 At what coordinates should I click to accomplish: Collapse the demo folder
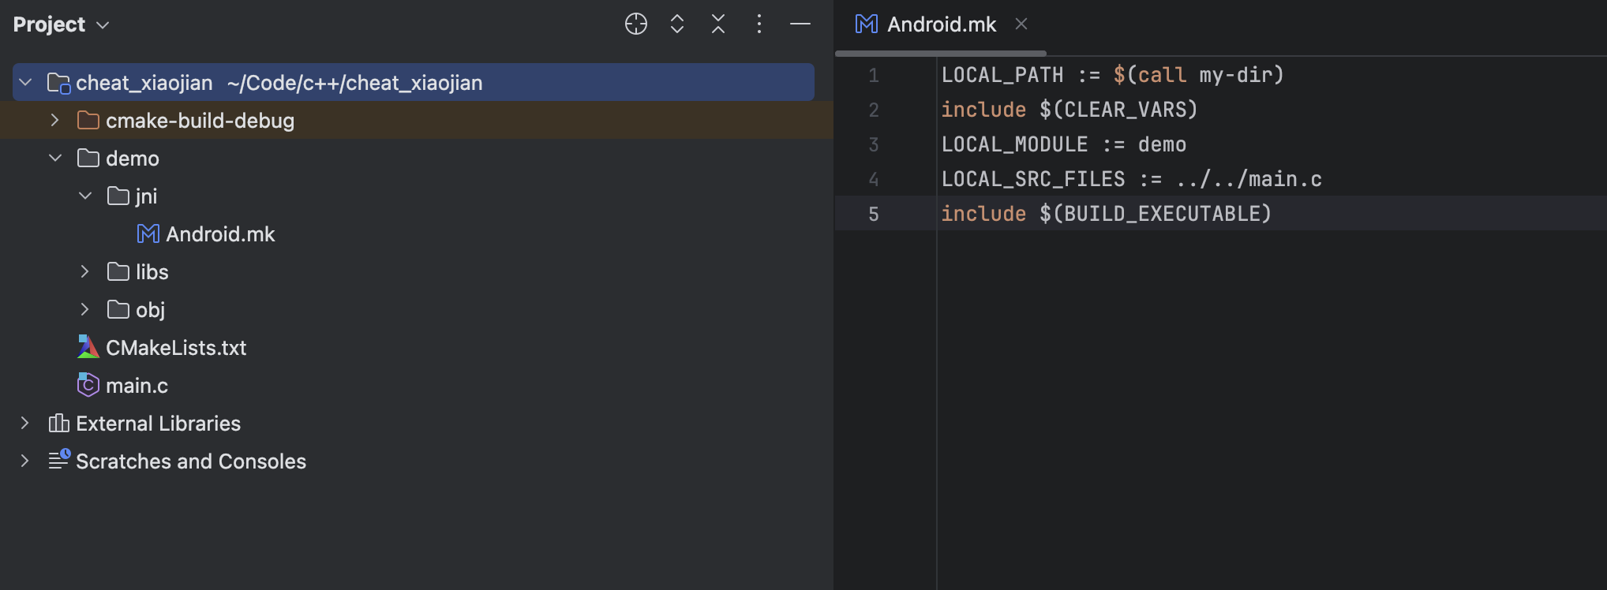click(54, 159)
